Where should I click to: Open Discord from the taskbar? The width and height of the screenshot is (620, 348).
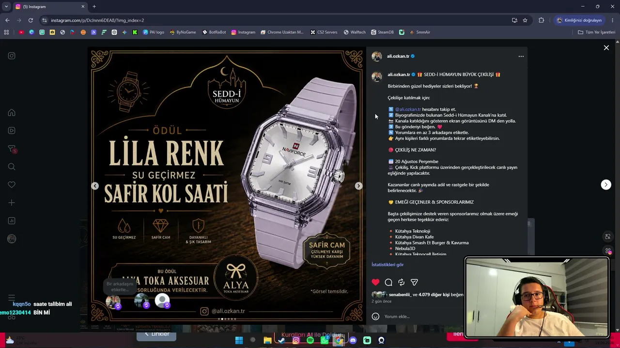[353, 340]
